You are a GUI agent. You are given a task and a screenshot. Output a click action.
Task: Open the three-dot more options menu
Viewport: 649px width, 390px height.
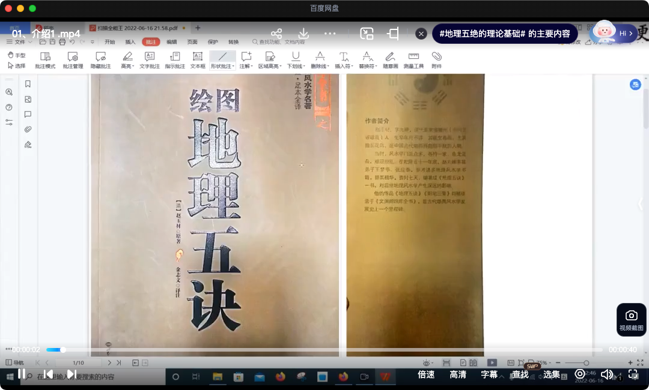click(331, 34)
